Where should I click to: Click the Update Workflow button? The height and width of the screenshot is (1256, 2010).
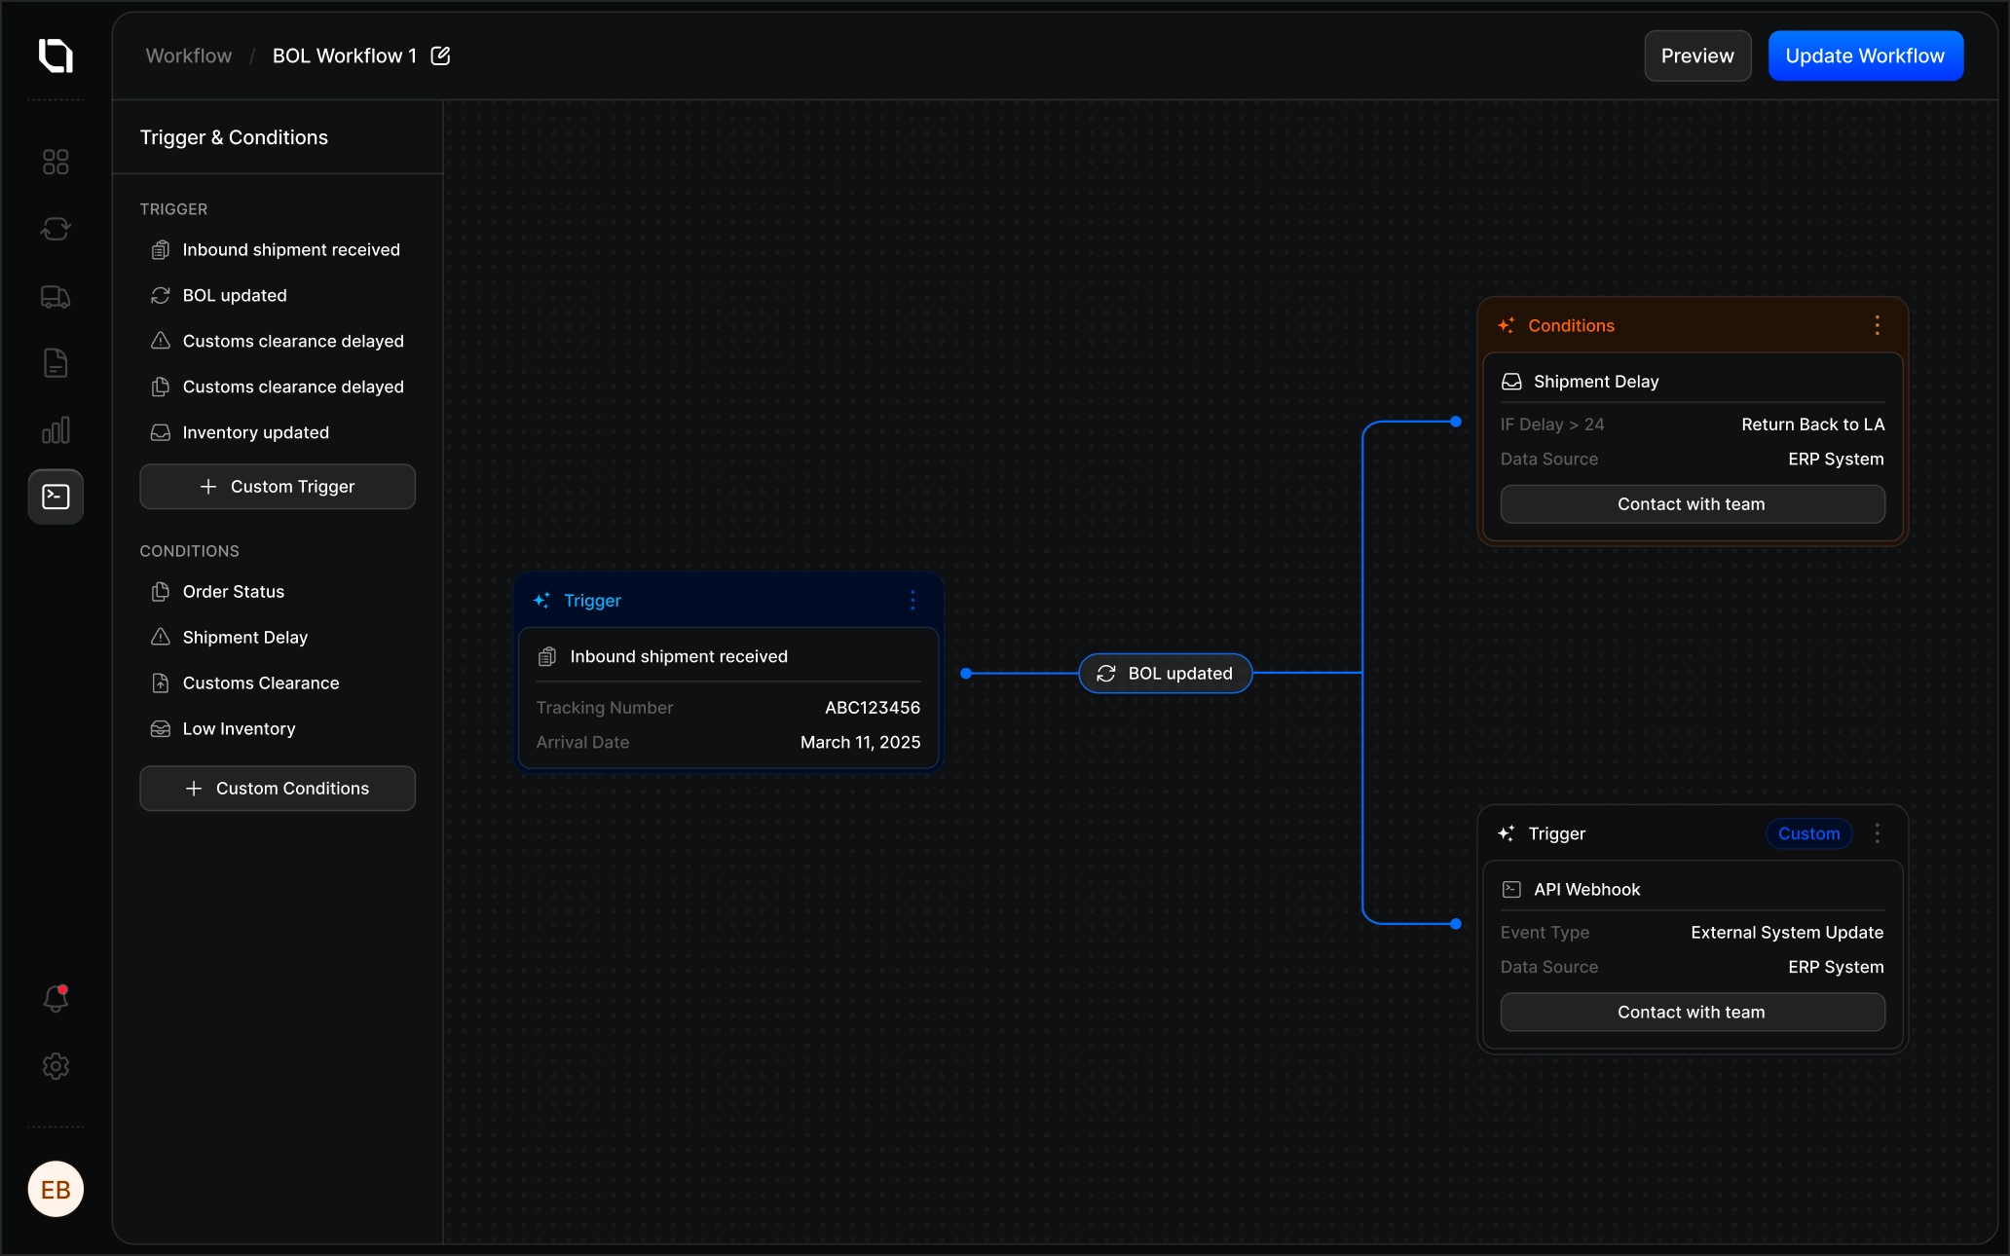point(1865,55)
